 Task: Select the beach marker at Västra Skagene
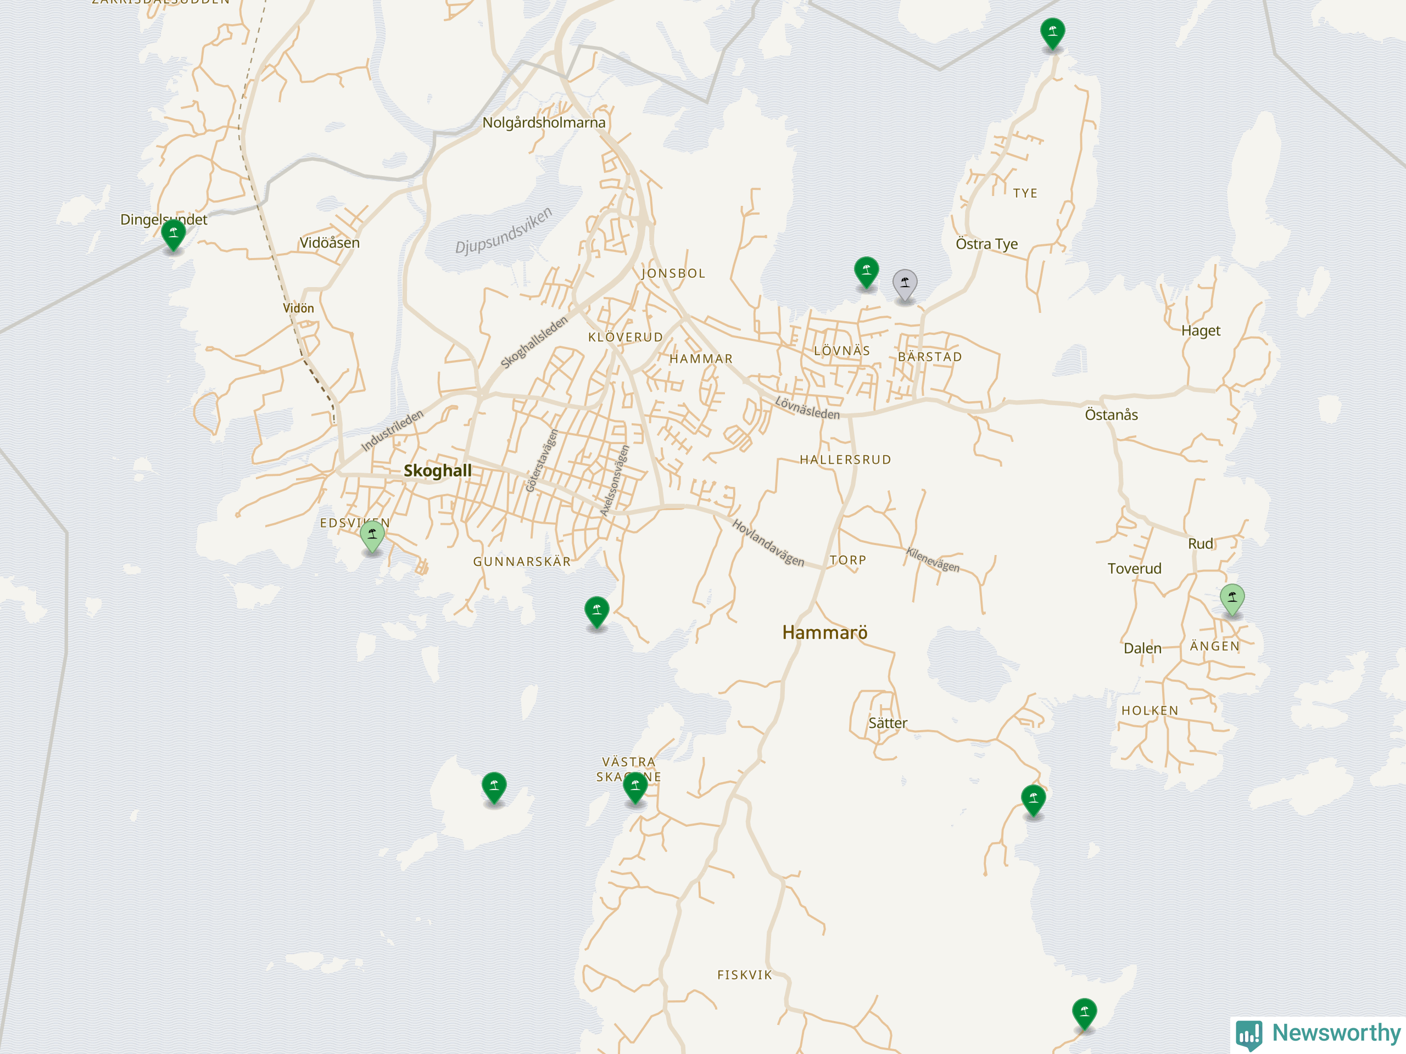[635, 788]
